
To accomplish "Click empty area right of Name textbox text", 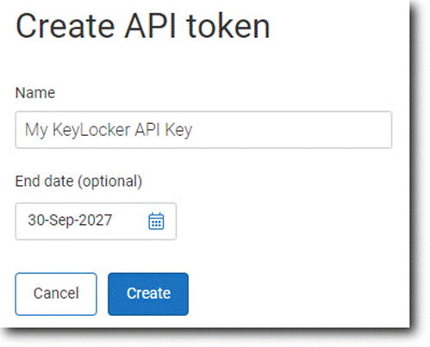I will pos(290,130).
